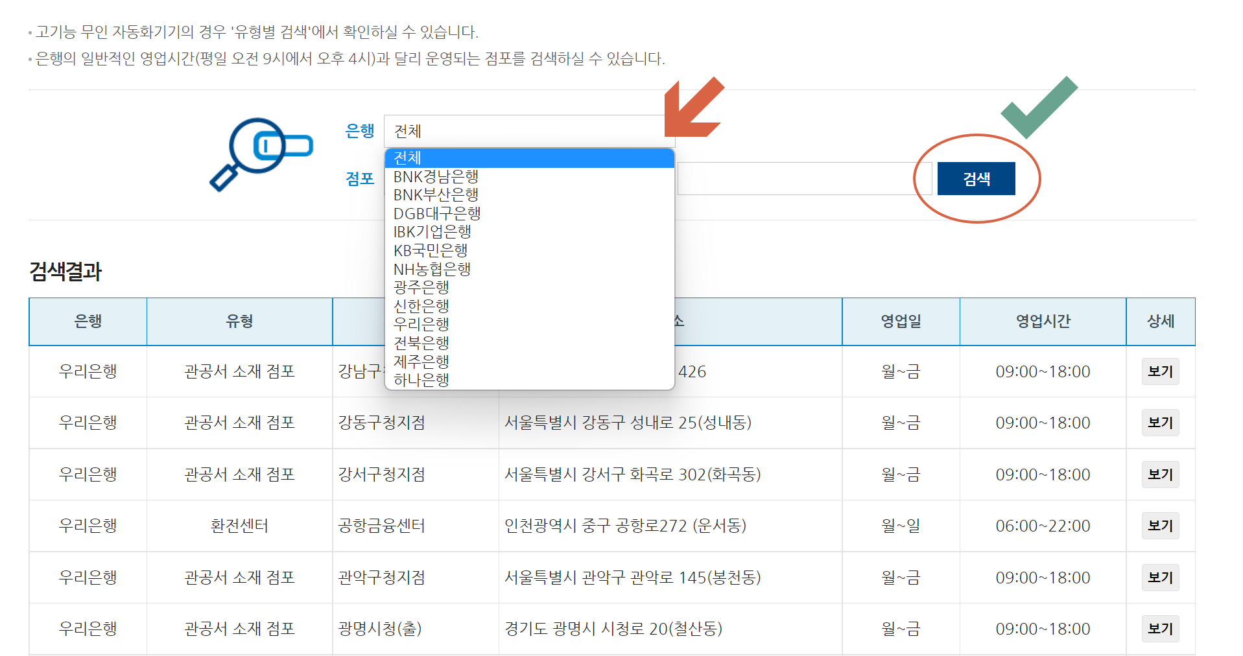Pick 전북은행 option
This screenshot has height=656, width=1243.
(x=529, y=343)
